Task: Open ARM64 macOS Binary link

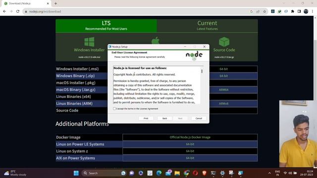Action: [x=223, y=89]
